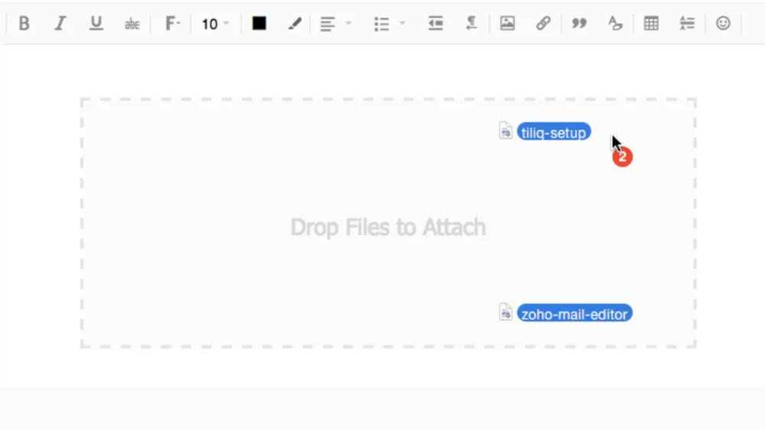This screenshot has width=765, height=430.
Task: Toggle italic formatting
Action: point(60,24)
